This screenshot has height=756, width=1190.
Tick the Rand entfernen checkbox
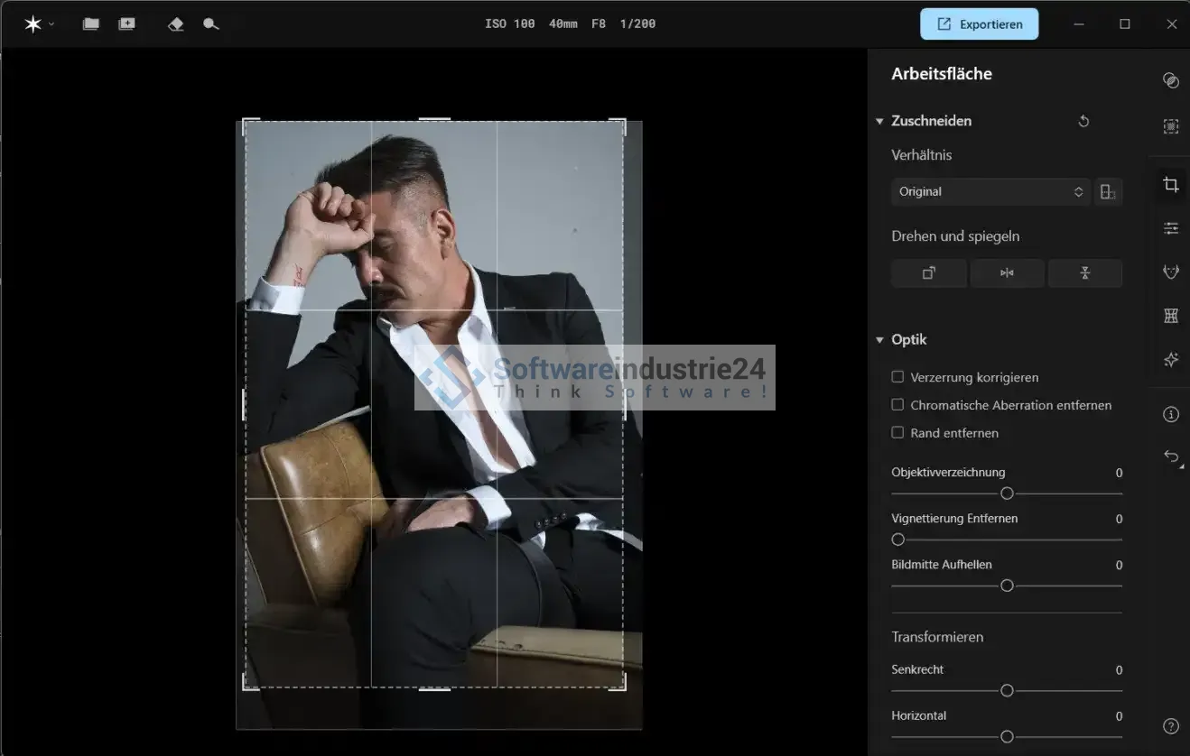pos(897,433)
